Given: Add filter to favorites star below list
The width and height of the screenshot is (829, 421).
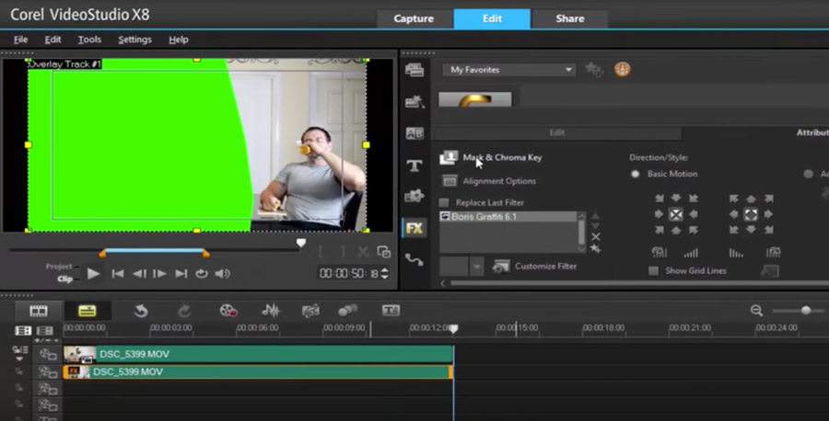Looking at the screenshot, I should pos(596,248).
